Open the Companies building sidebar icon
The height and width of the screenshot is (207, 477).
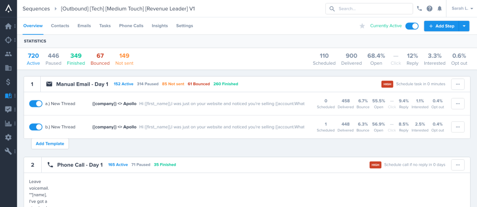[x=8, y=68]
